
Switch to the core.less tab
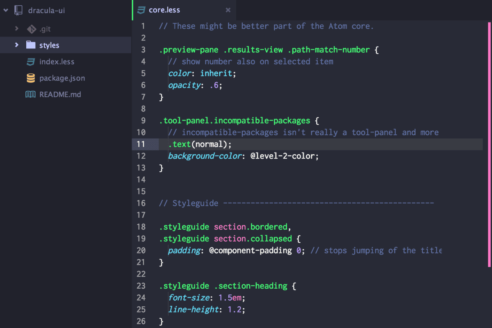[x=165, y=10]
